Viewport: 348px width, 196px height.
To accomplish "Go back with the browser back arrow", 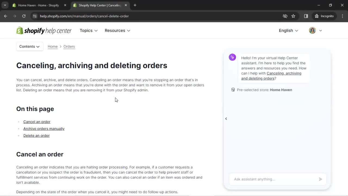I will click(x=5, y=16).
